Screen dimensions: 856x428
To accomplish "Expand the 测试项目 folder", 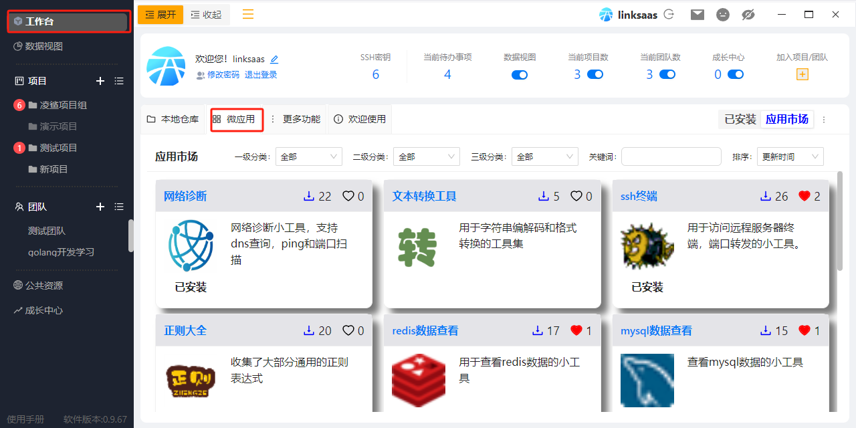I will pos(59,148).
